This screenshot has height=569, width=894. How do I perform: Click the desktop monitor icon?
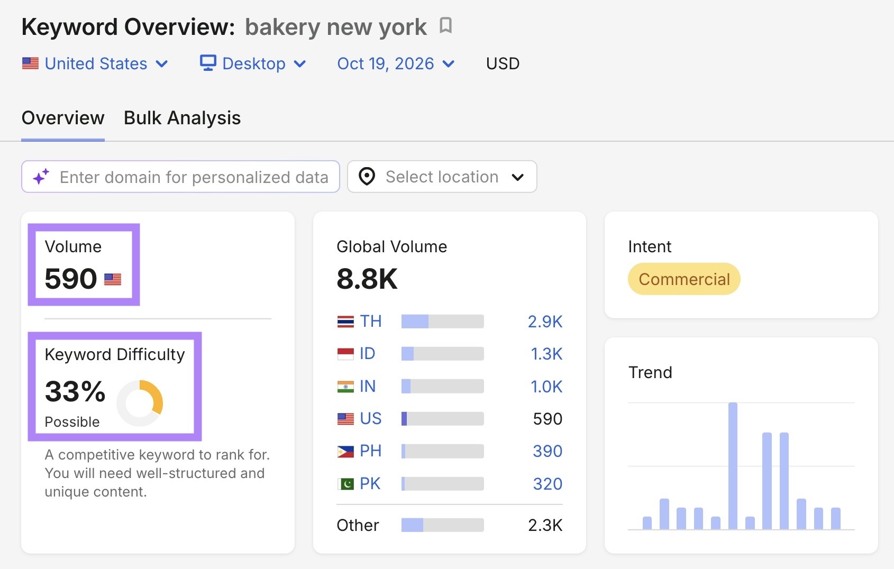(208, 63)
